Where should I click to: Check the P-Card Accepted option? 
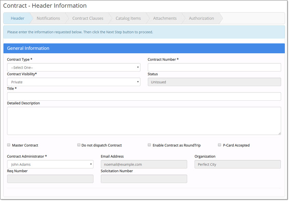click(x=220, y=145)
